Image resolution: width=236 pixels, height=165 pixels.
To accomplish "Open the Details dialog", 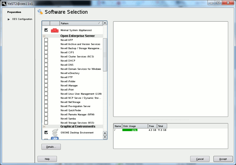I will (x=51, y=147).
